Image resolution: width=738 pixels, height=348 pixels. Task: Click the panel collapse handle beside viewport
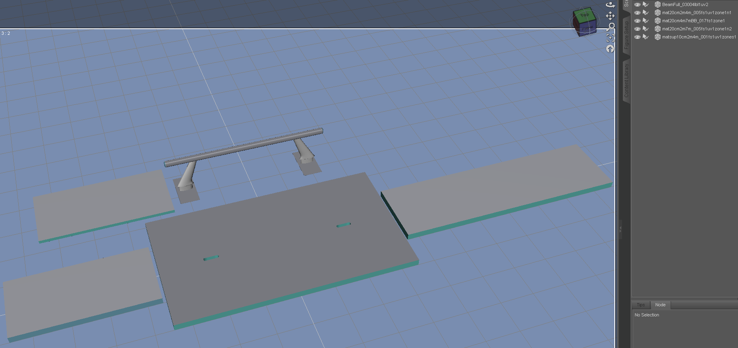620,229
